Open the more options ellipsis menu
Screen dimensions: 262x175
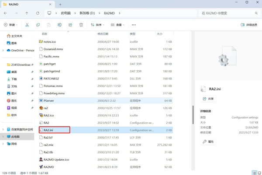(134, 25)
